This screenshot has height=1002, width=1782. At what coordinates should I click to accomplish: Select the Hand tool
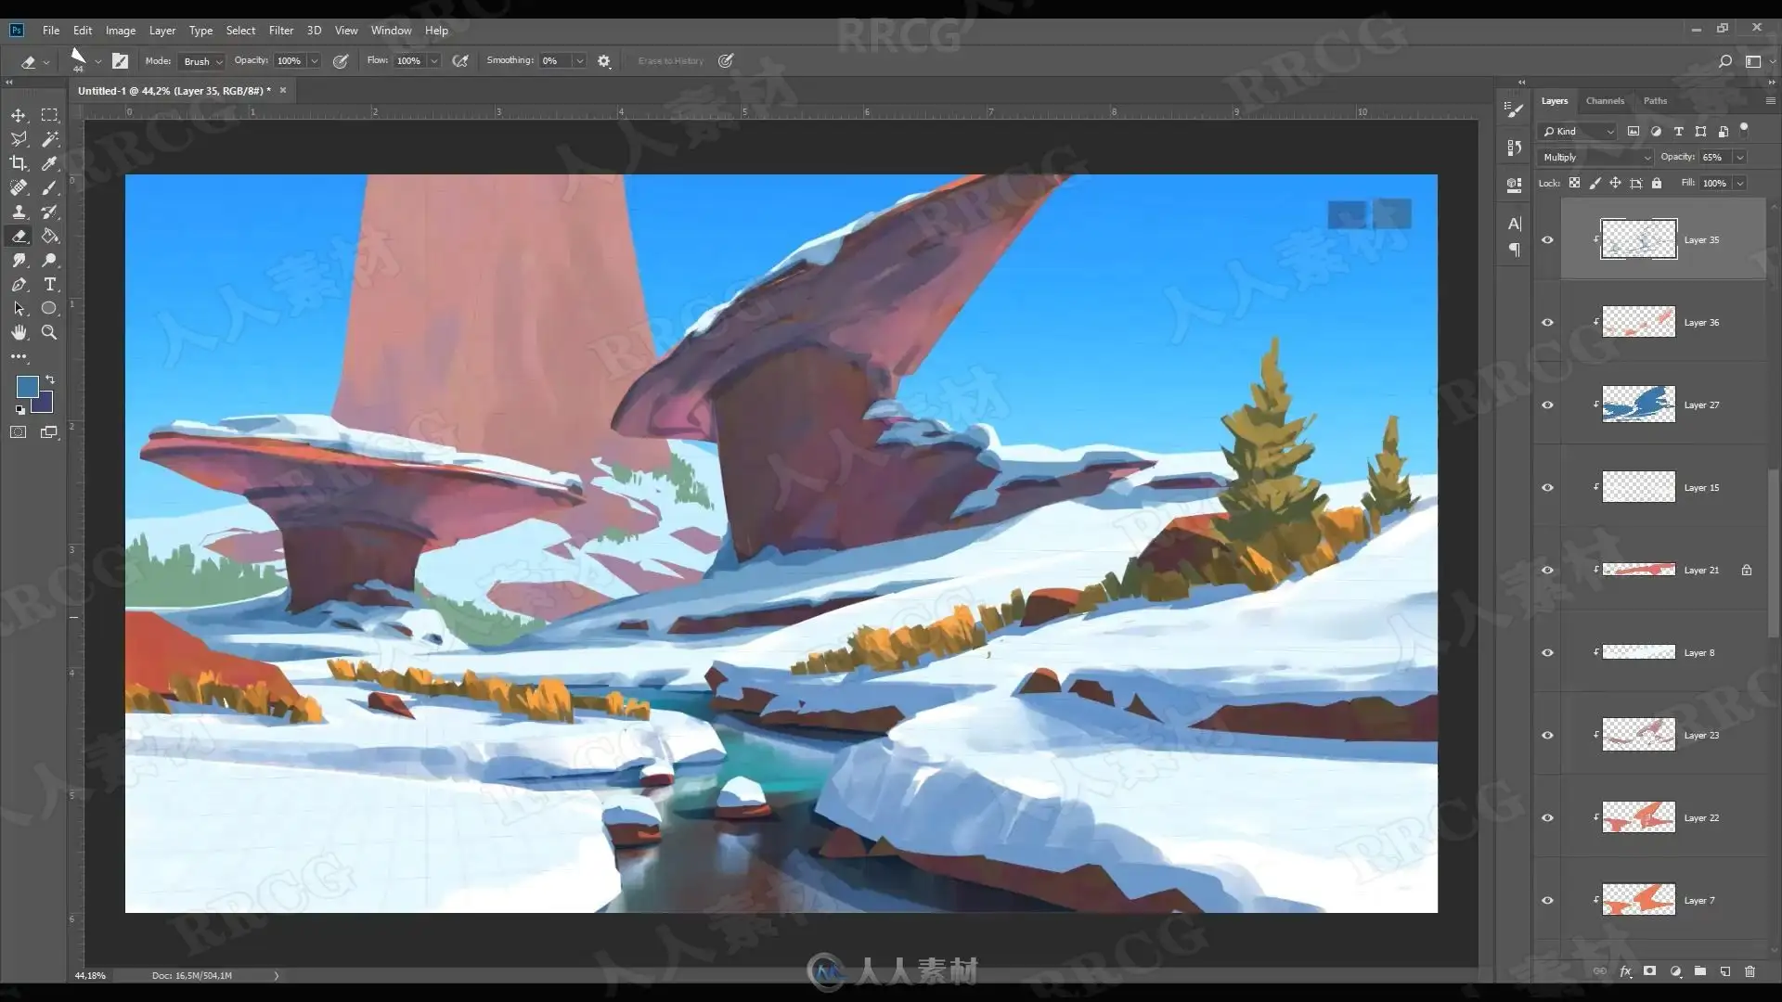pyautogui.click(x=19, y=332)
